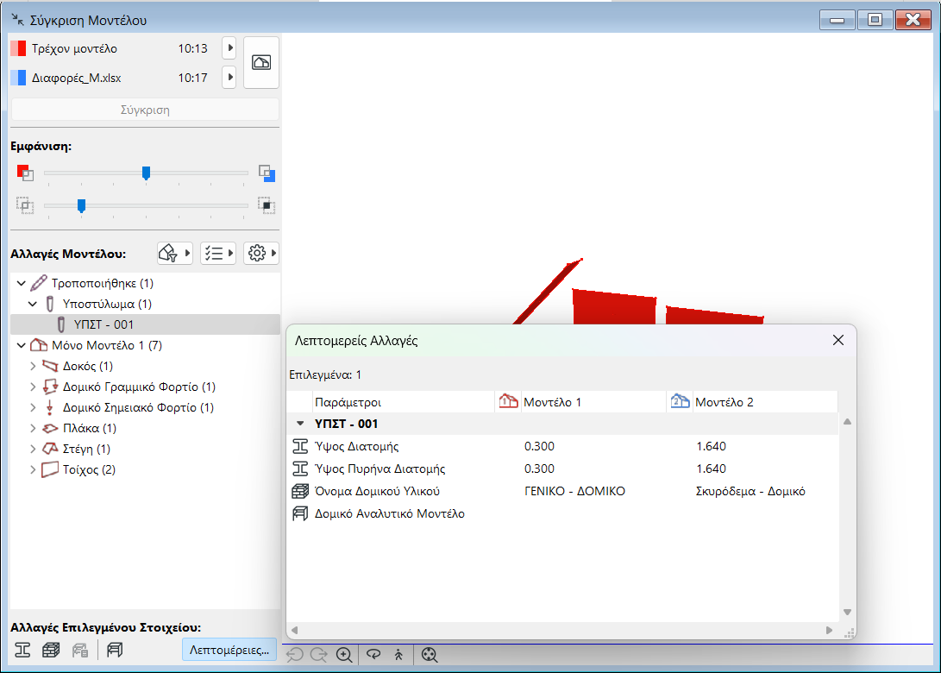Adjust the unchanged elements visibility slider handle
Viewport: 941px width, 673px height.
pyautogui.click(x=82, y=206)
